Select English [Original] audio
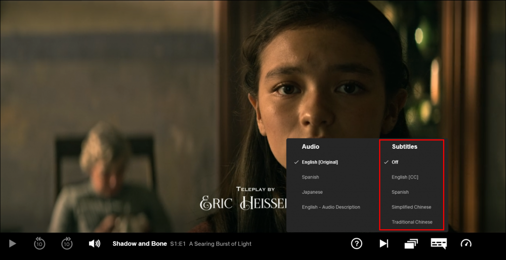Viewport: 506px width, 260px height. click(320, 162)
